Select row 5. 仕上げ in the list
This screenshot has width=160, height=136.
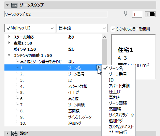tap(53, 92)
